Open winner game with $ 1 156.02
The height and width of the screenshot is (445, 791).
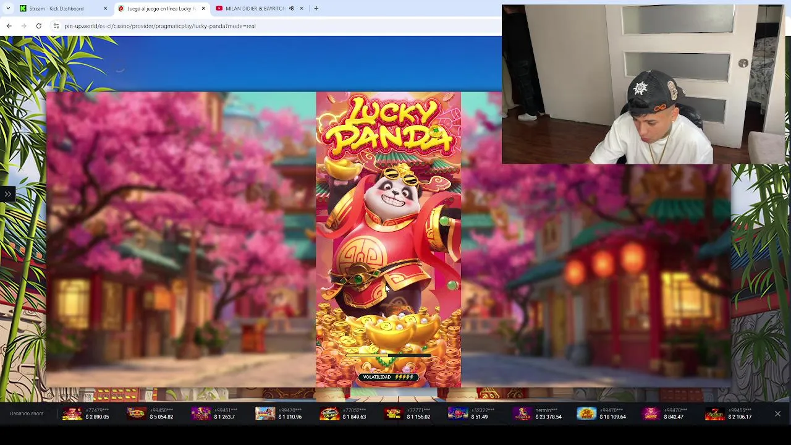click(407, 413)
